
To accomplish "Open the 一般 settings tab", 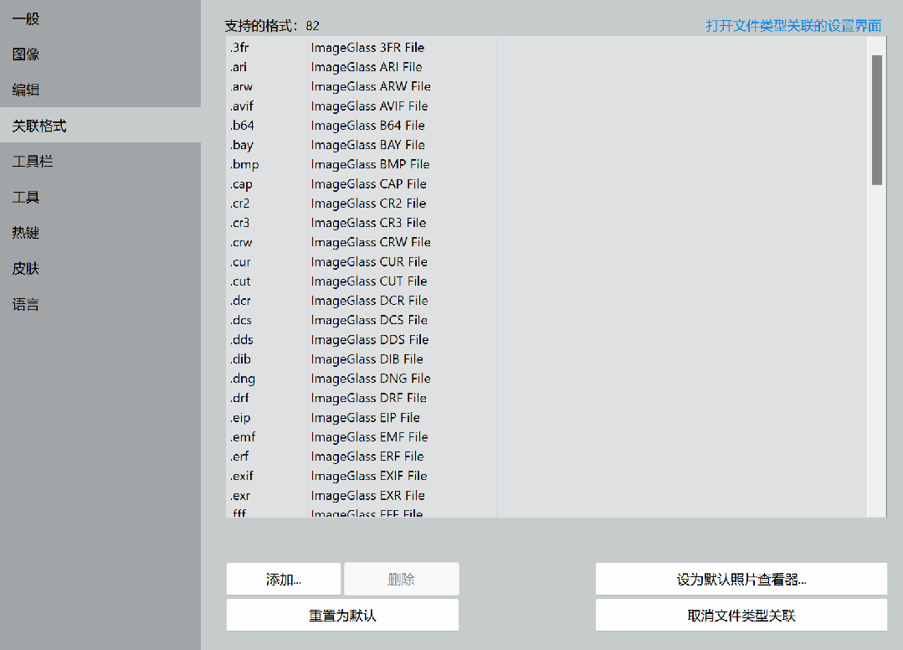I will coord(100,18).
